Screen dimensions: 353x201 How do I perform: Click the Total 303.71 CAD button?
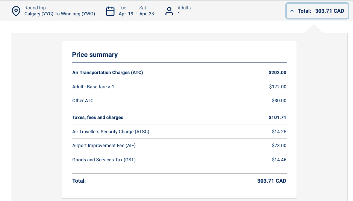321,11
